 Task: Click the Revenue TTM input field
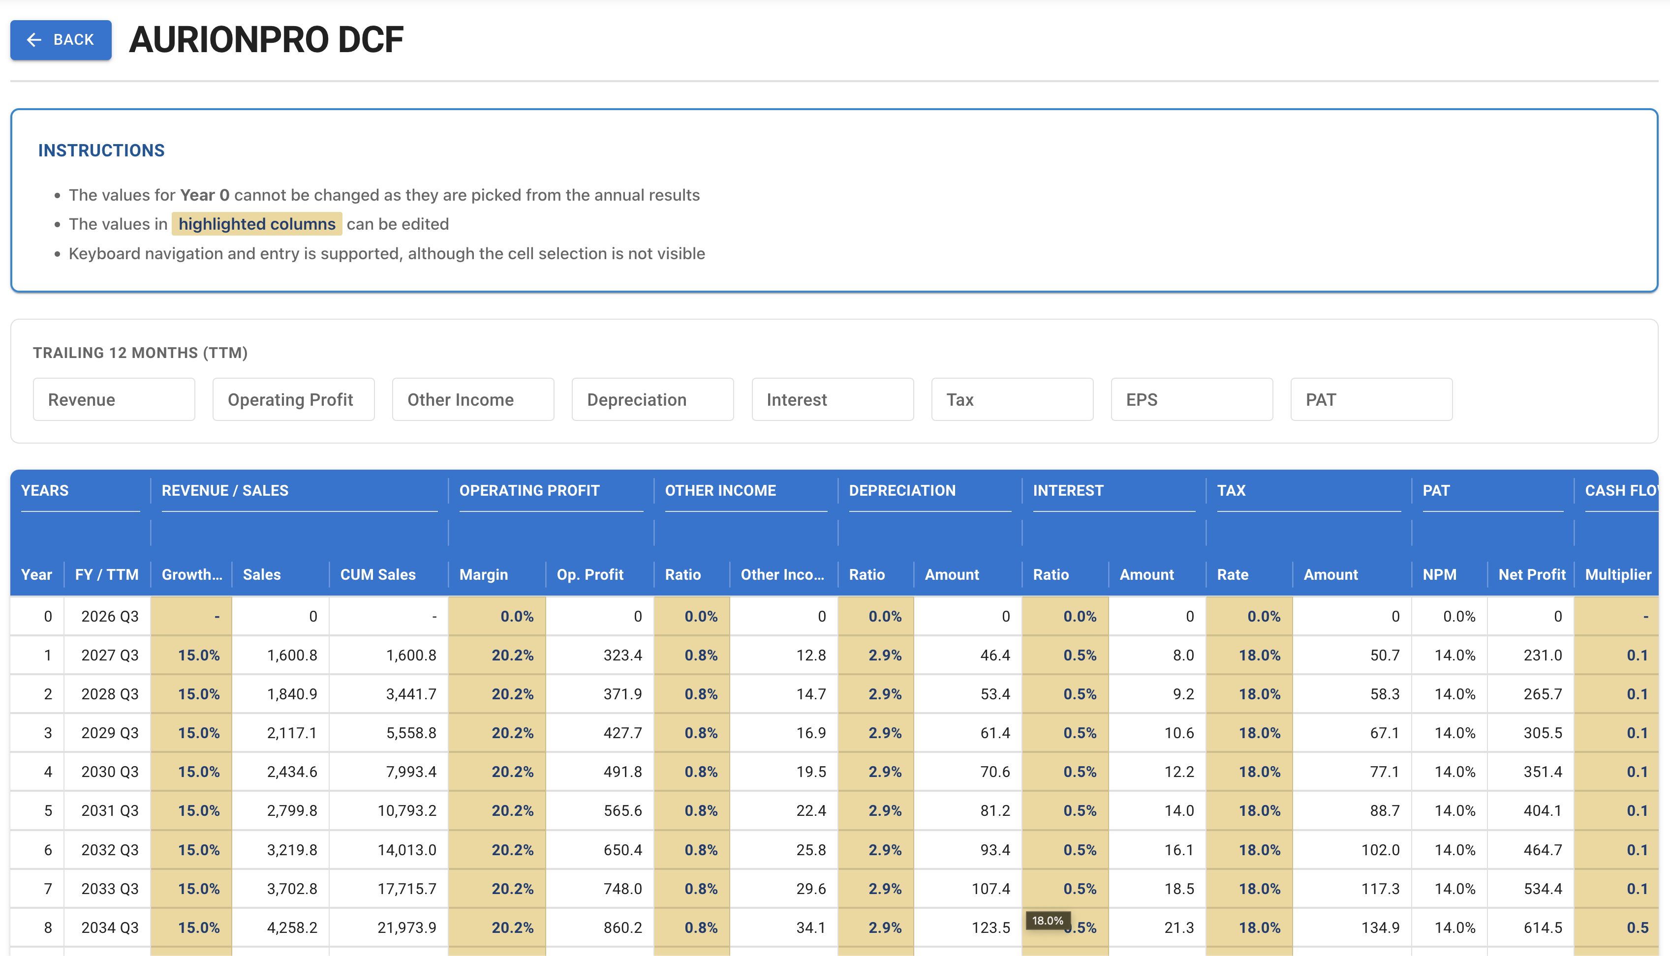[x=114, y=399]
